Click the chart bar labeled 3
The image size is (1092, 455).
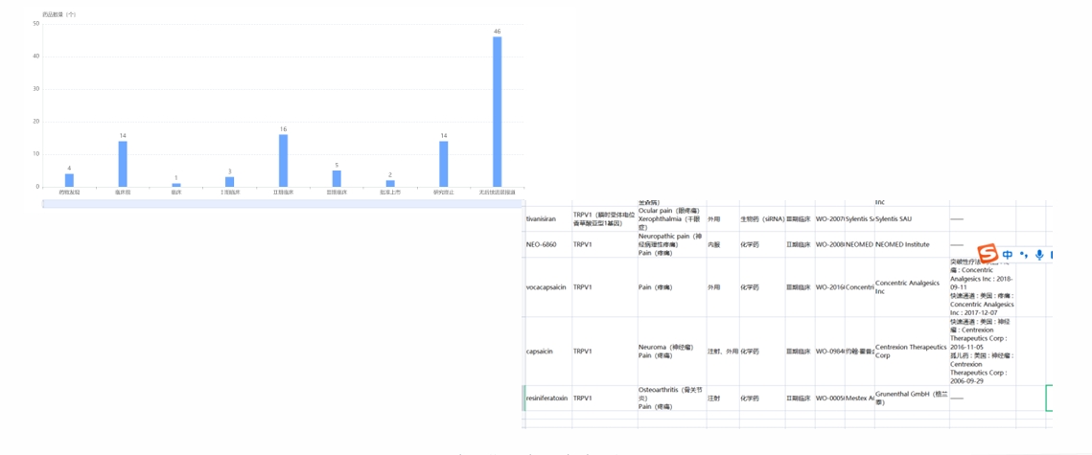[x=229, y=182]
